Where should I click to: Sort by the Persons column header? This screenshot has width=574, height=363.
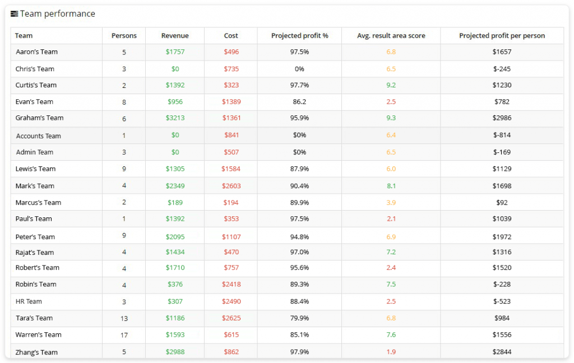point(124,35)
